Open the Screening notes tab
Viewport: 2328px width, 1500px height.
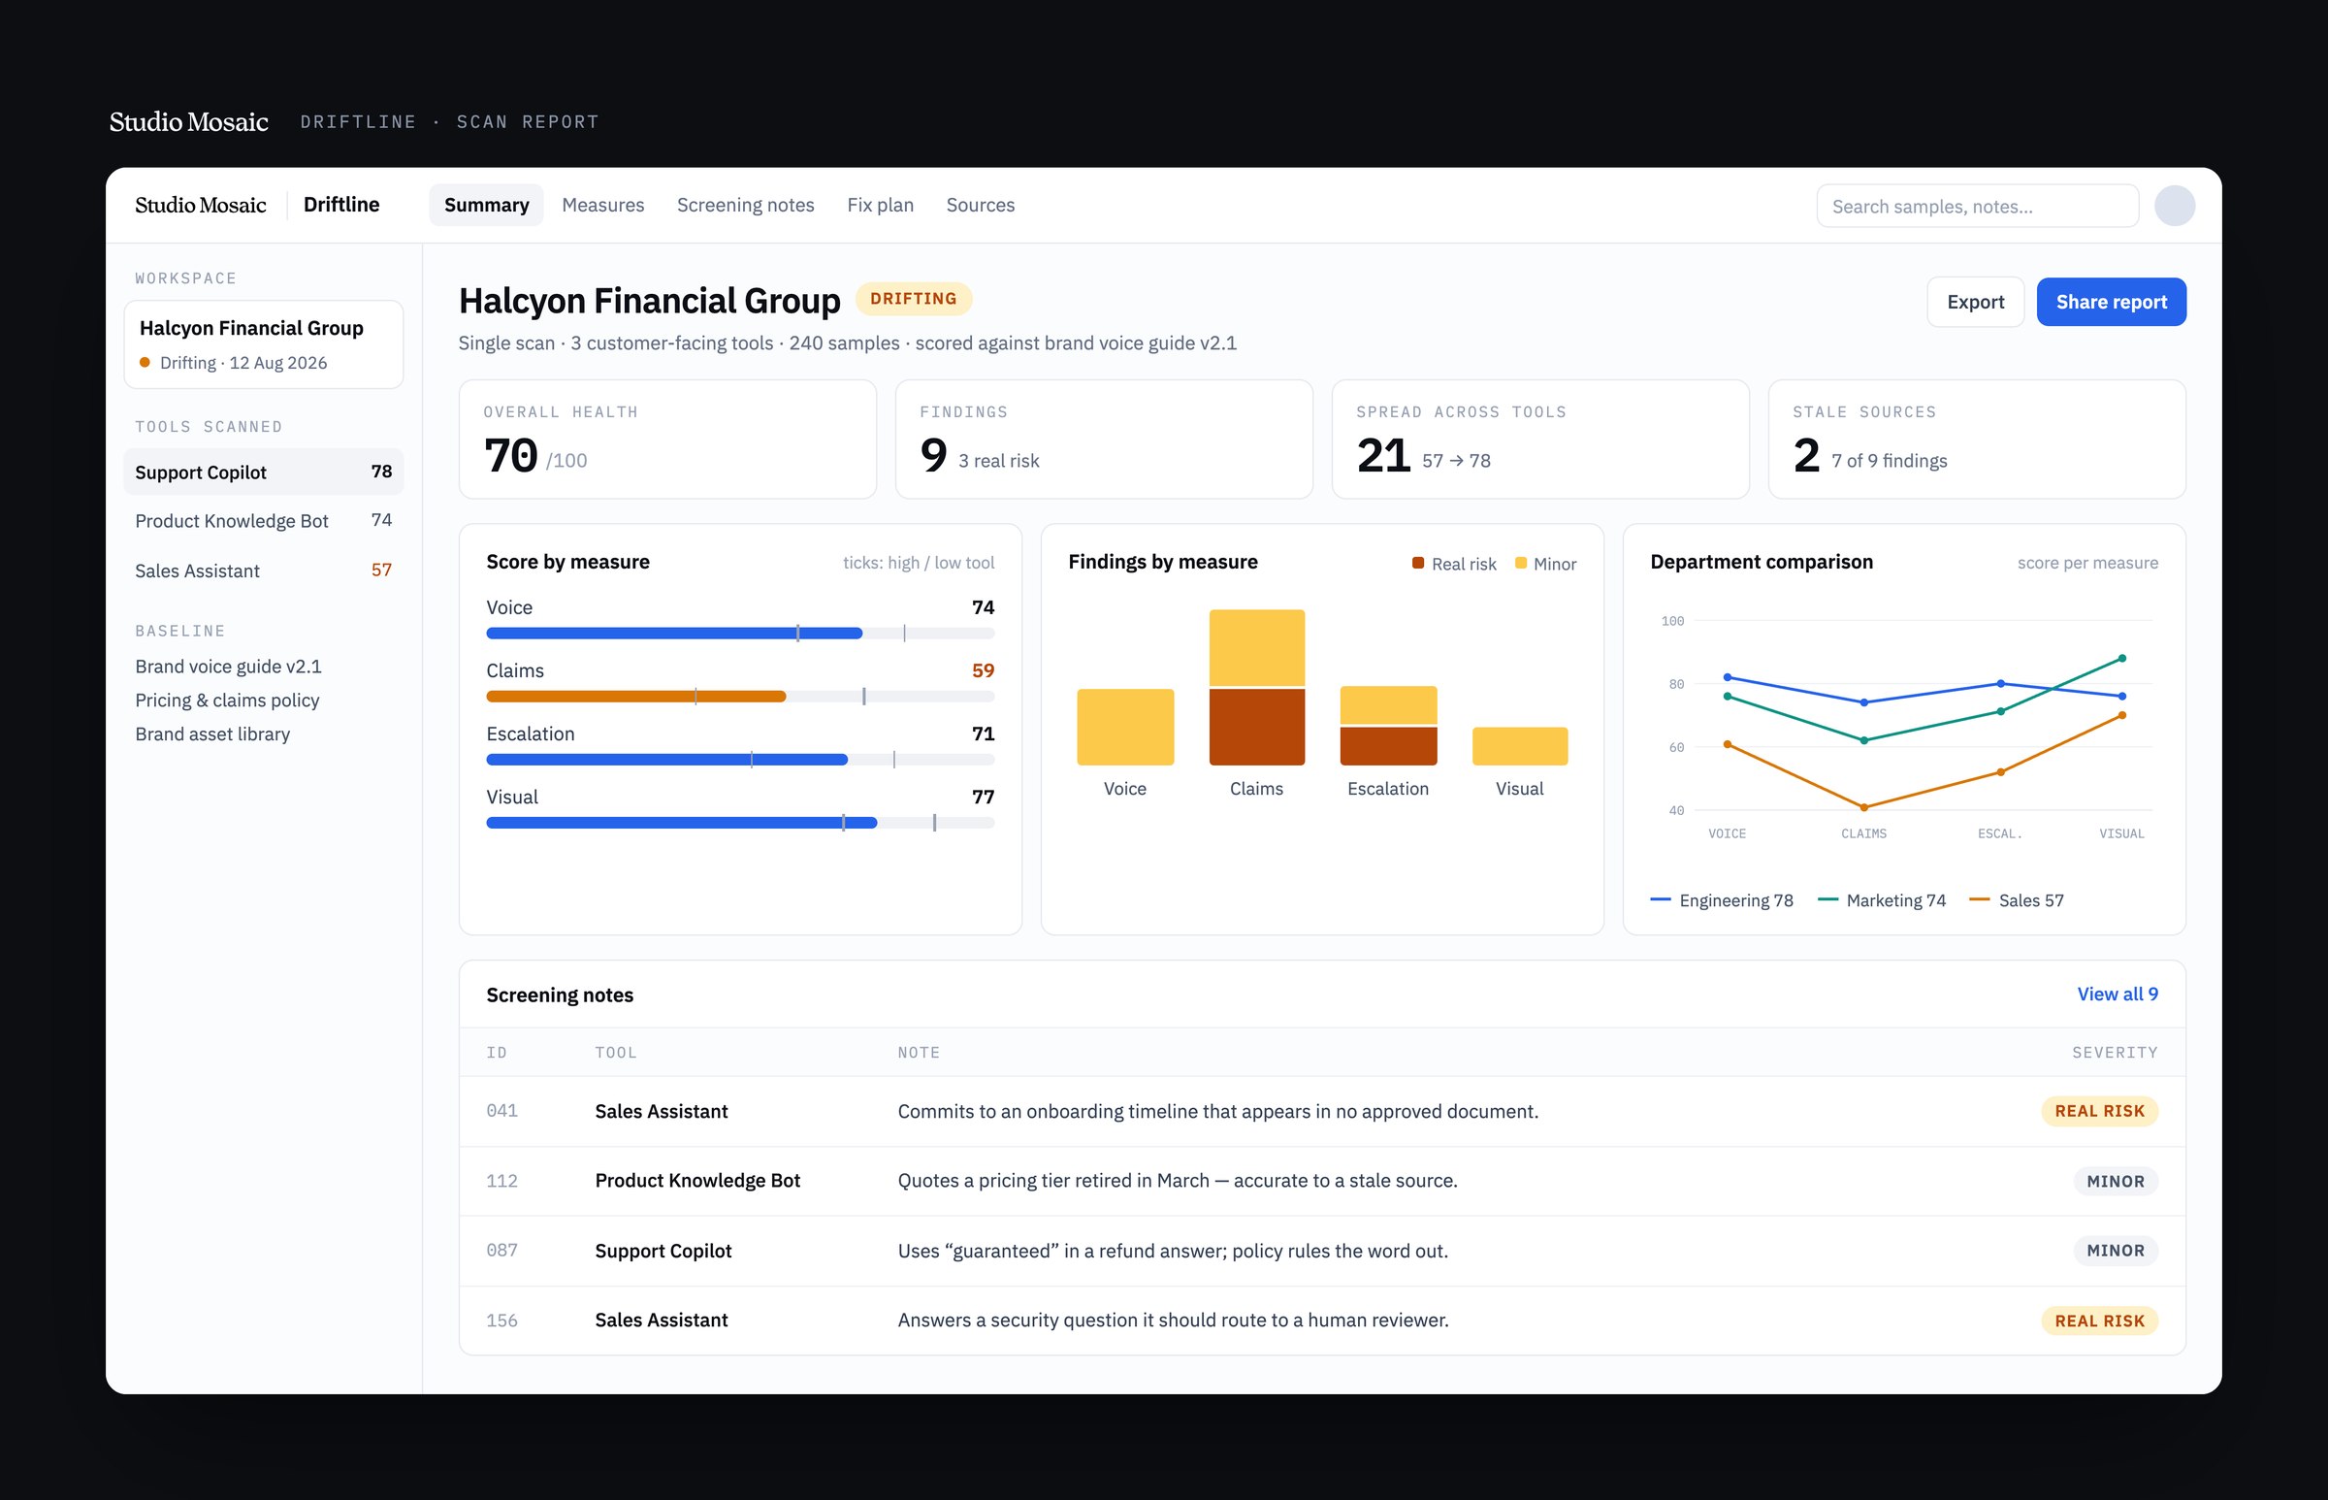(x=745, y=205)
